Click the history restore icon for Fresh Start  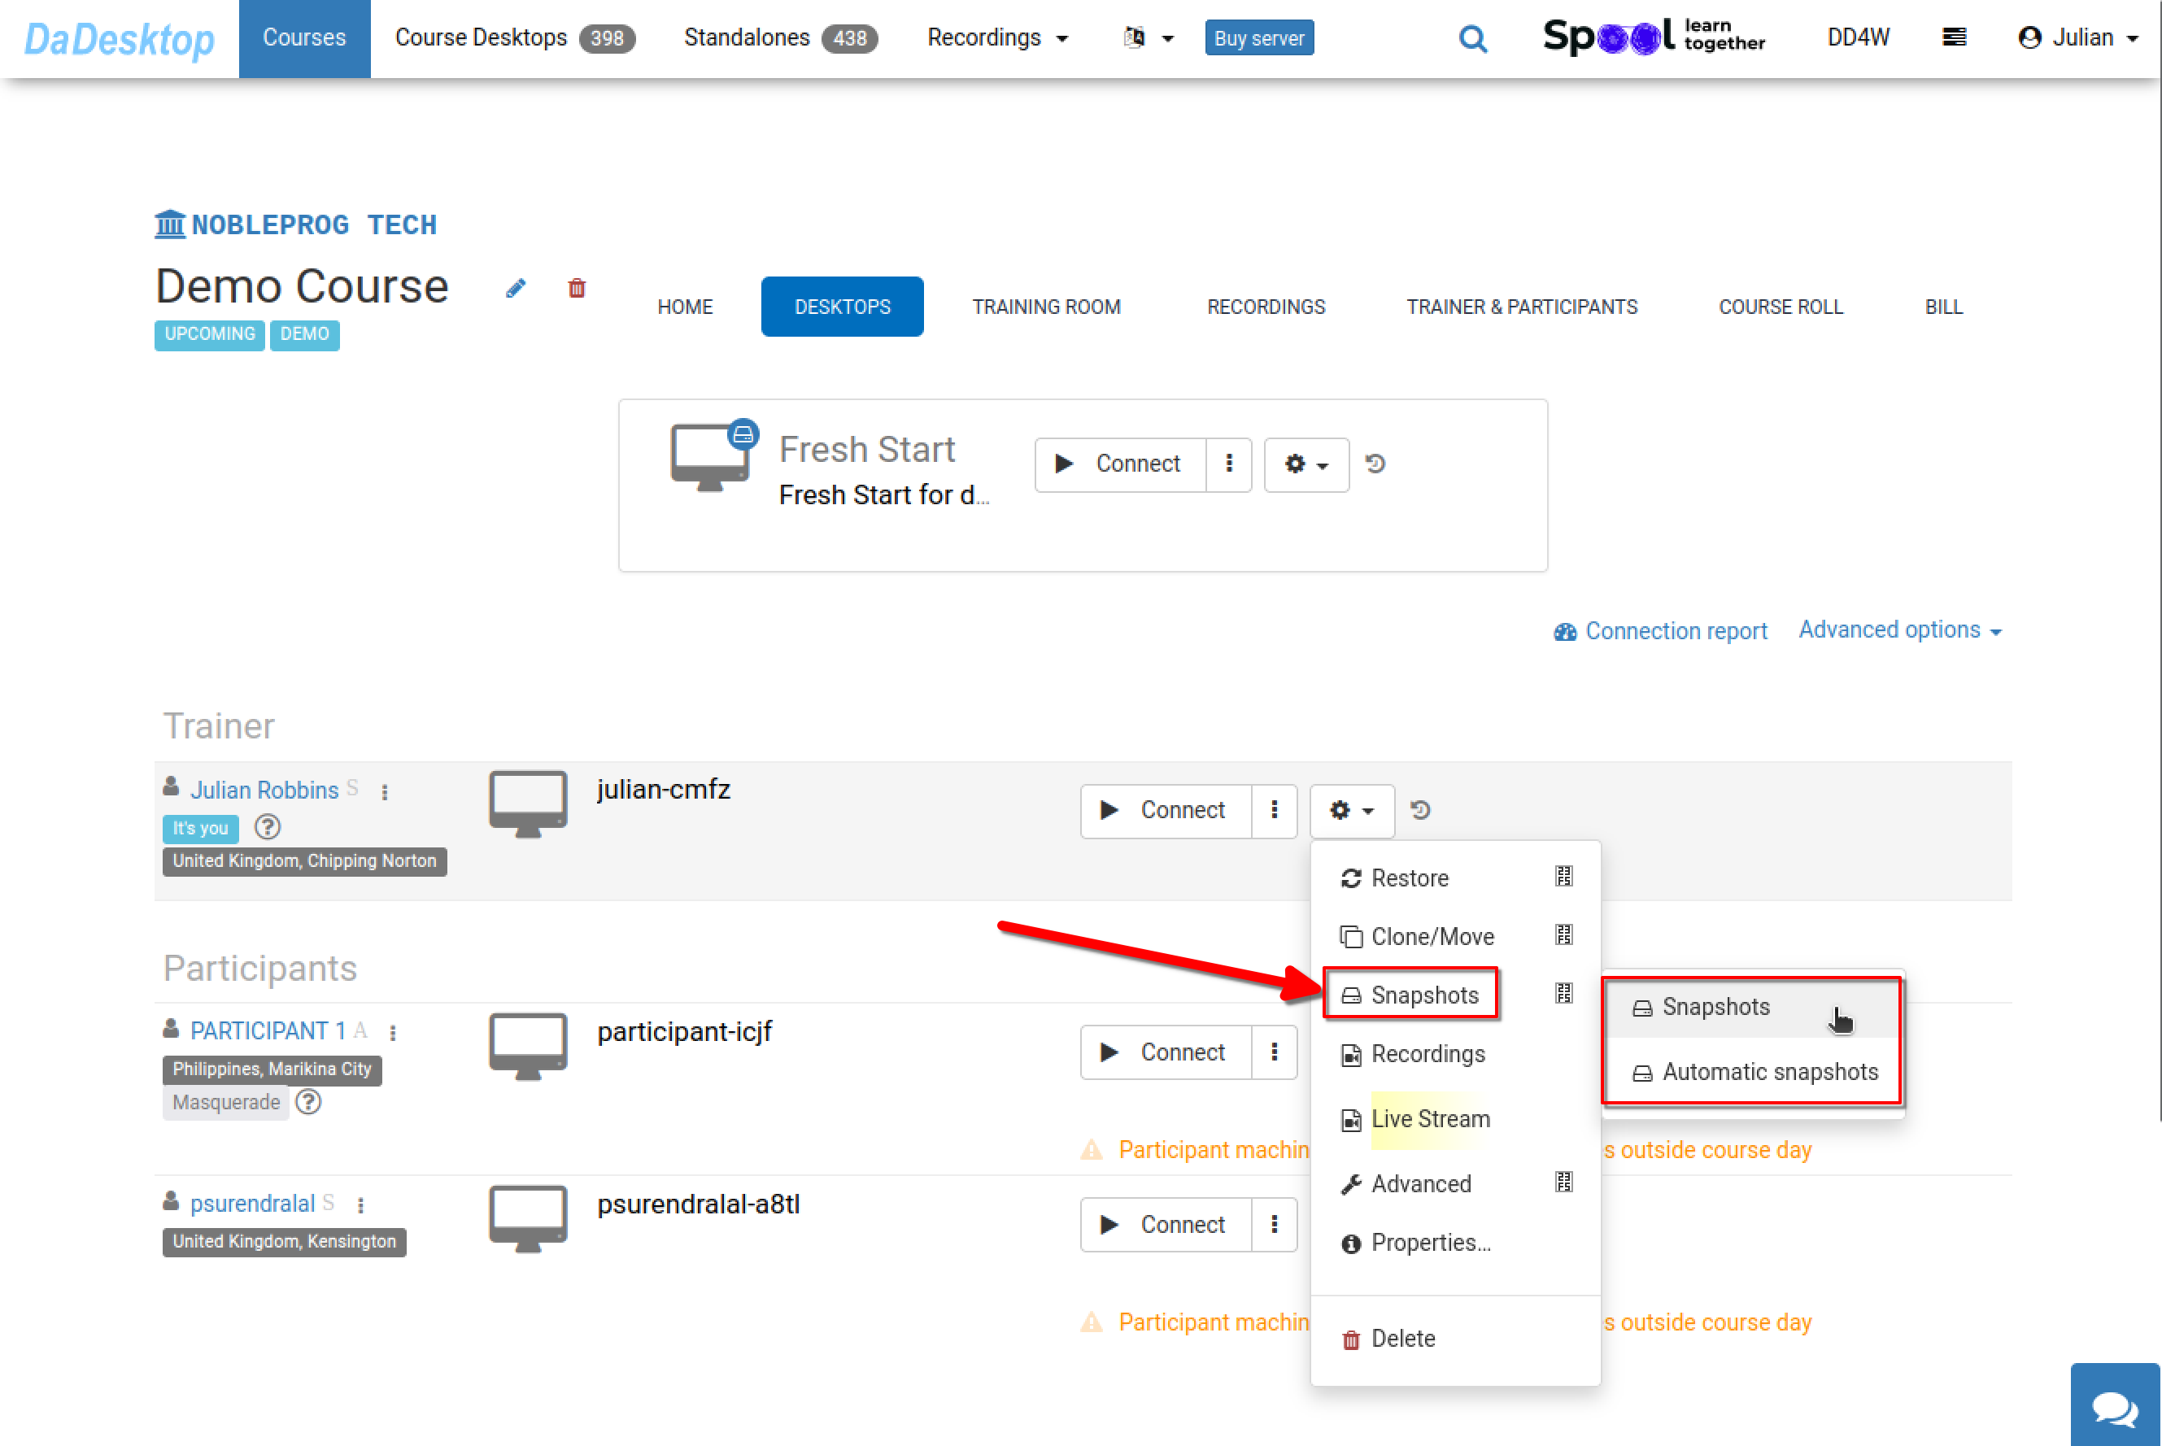coord(1375,465)
